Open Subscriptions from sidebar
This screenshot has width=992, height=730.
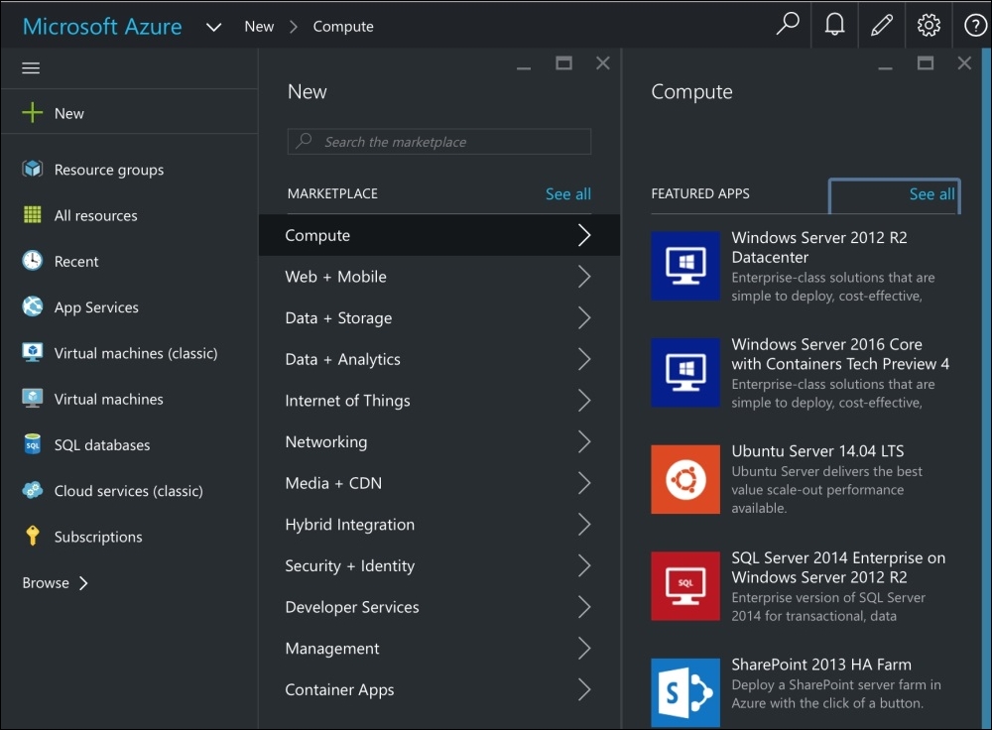click(98, 537)
